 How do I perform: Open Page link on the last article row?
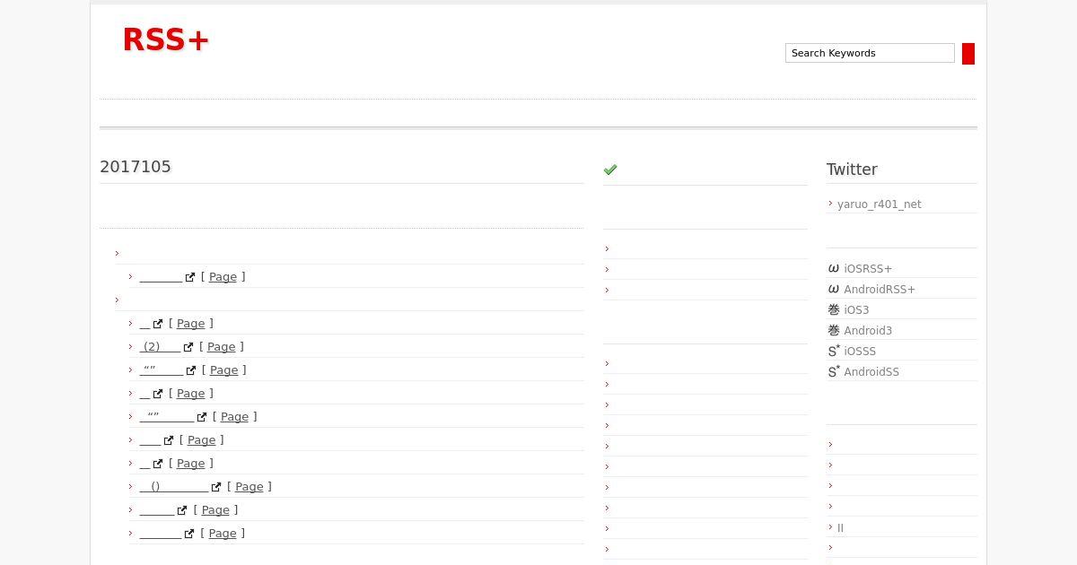223,534
